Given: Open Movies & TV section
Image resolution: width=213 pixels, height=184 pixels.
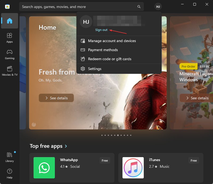Looking at the screenshot, I should click(x=10, y=71).
